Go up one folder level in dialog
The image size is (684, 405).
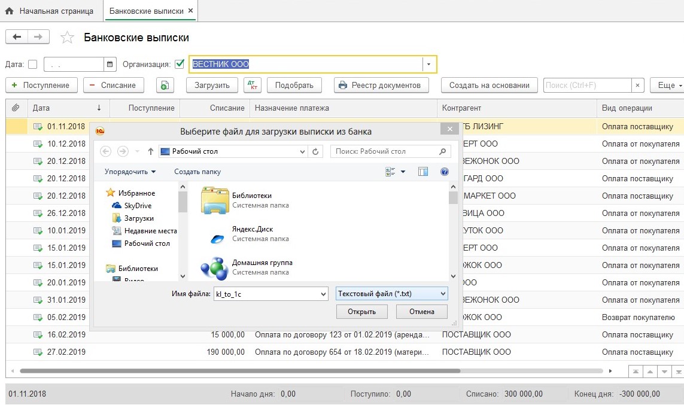(150, 151)
